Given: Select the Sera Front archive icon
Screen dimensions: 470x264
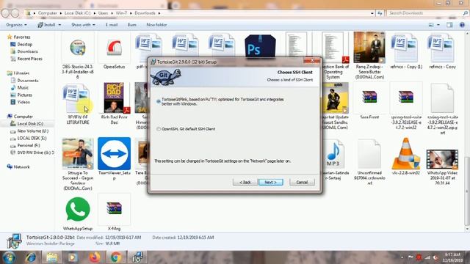Looking at the screenshot, I should [369, 98].
